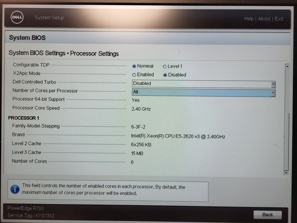
Task: Click the Brand label
Action: click(x=18, y=134)
